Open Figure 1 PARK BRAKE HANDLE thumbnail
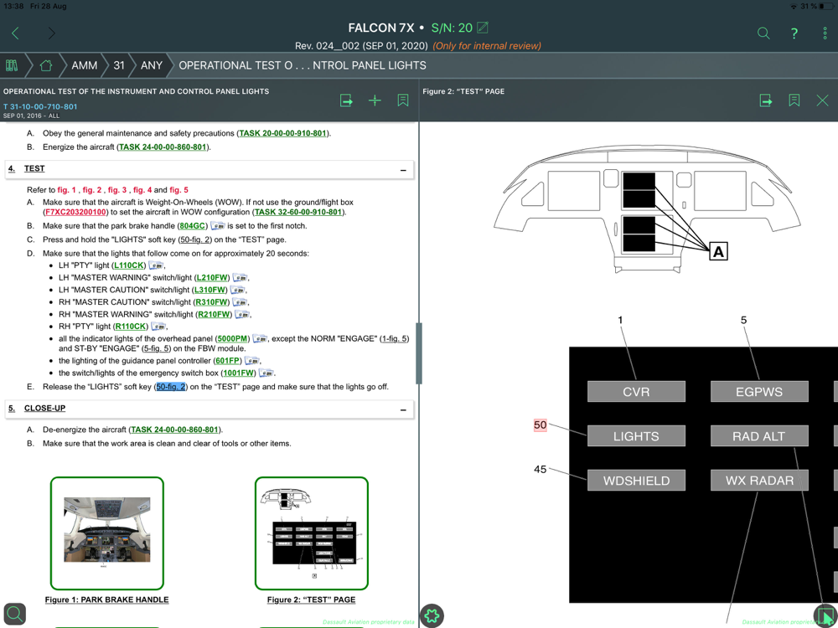This screenshot has height=628, width=838. tap(107, 533)
